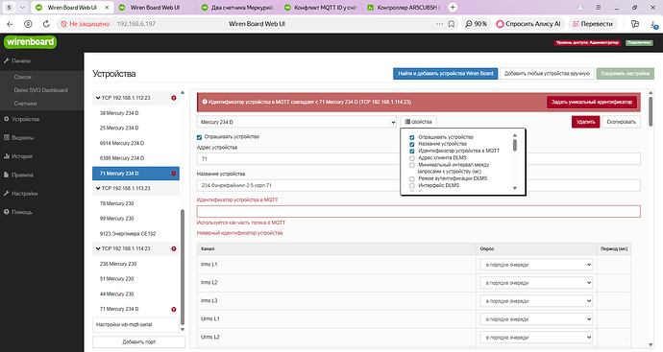
Task: Collapse the TCP 192.168.1.112:23 port chevron
Action: pos(98,98)
